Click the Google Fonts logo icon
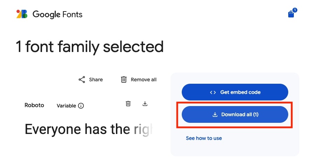Viewport: 311px width, 157px height. pyautogui.click(x=22, y=14)
